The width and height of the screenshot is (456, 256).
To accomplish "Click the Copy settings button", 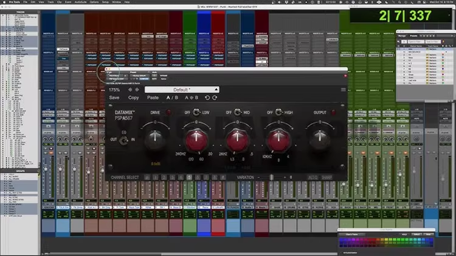I will pyautogui.click(x=134, y=98).
